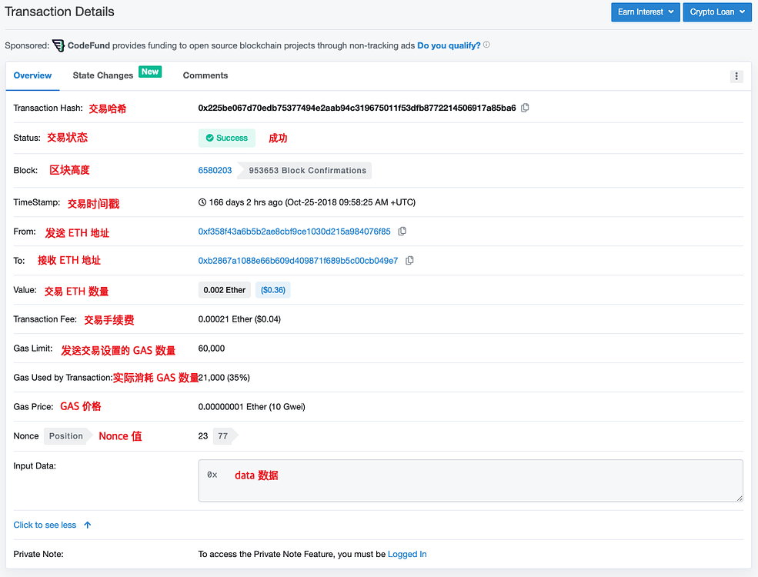Copy the From address with its copy icon

pos(402,231)
